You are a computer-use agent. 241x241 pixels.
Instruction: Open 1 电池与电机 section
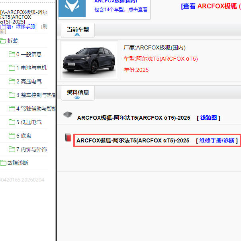tap(31, 68)
